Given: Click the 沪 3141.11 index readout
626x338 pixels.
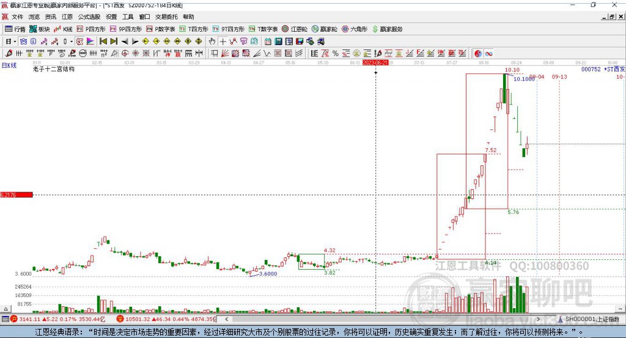Looking at the screenshot, I should coord(57,319).
